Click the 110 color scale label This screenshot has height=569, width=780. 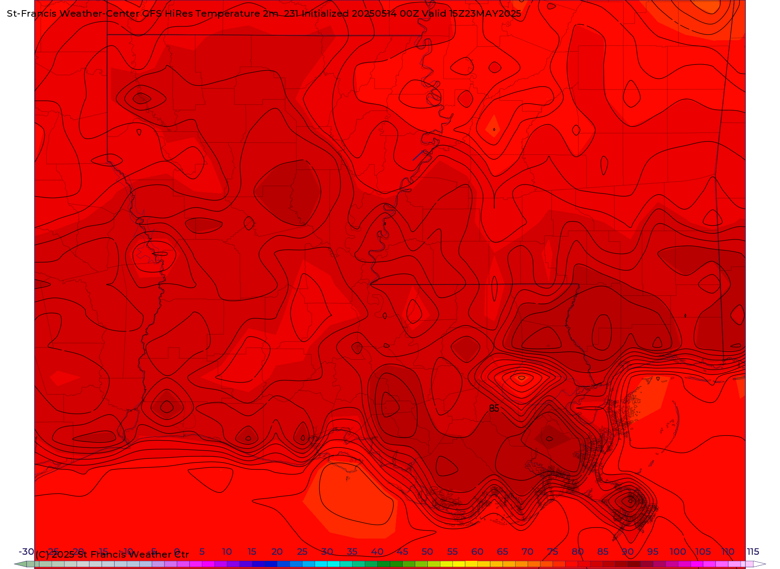728,552
